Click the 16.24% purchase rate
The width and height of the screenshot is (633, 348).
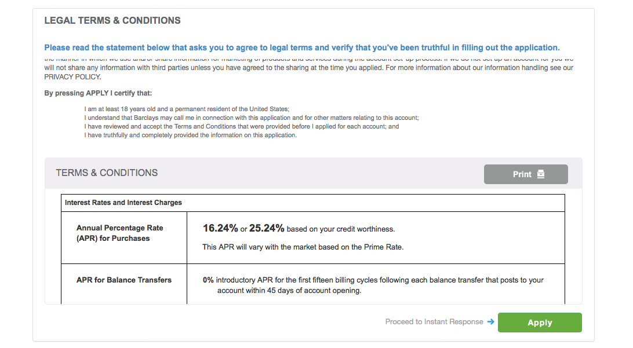[220, 229]
